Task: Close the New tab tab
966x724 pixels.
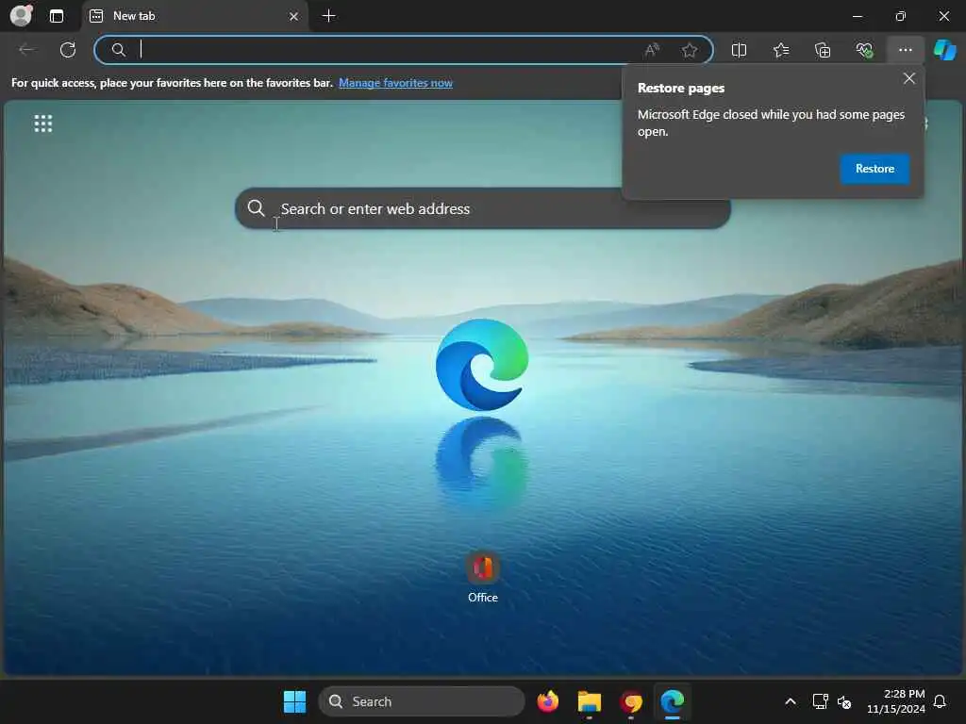Action: coord(294,16)
